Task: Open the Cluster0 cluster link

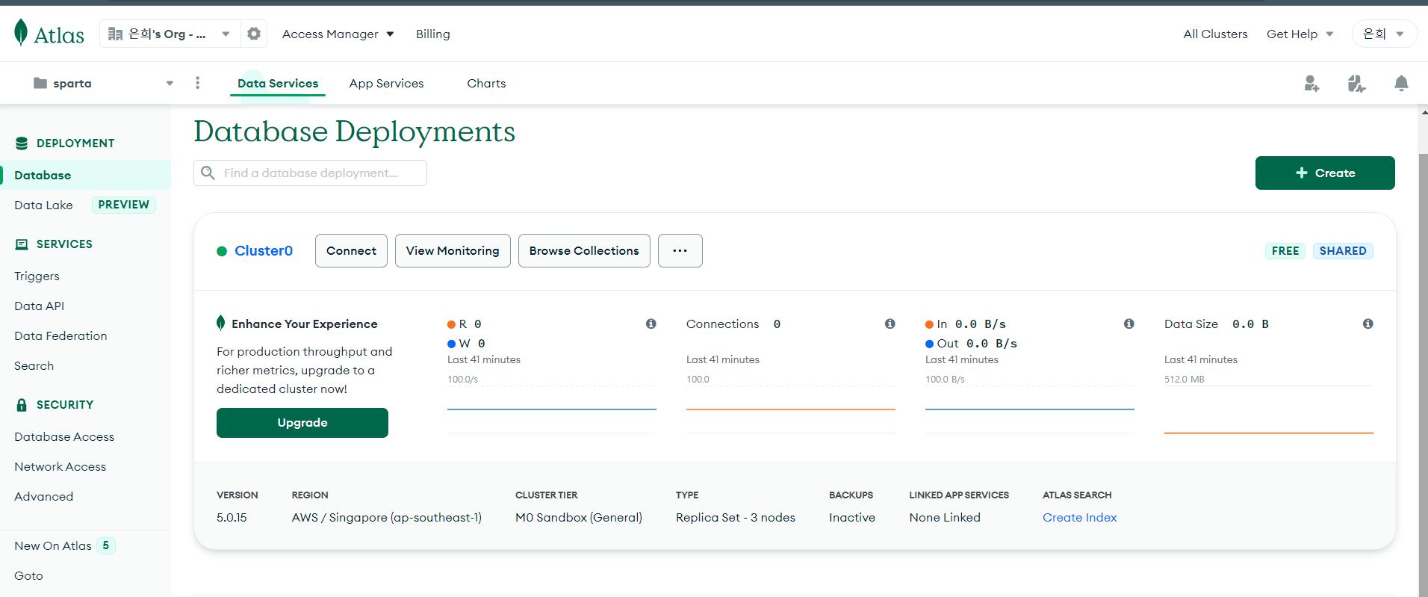Action: click(264, 251)
